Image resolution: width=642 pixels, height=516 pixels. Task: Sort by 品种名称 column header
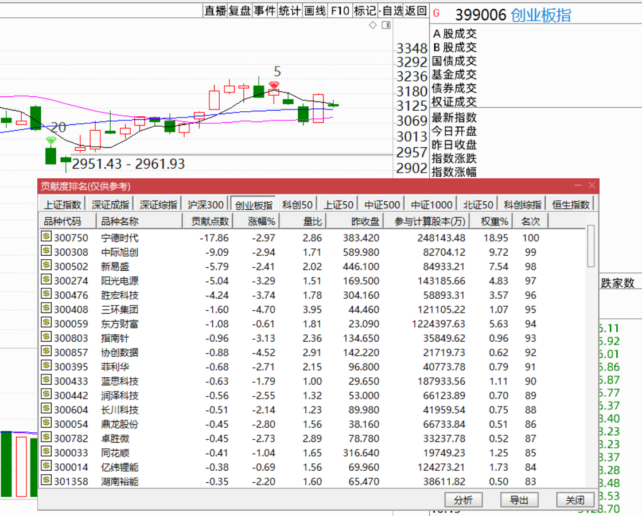(139, 221)
